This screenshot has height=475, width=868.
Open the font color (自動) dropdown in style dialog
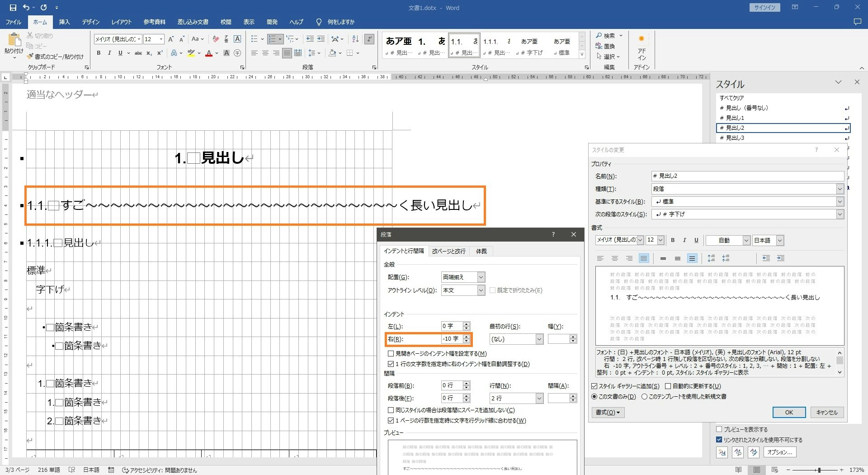pyautogui.click(x=746, y=240)
